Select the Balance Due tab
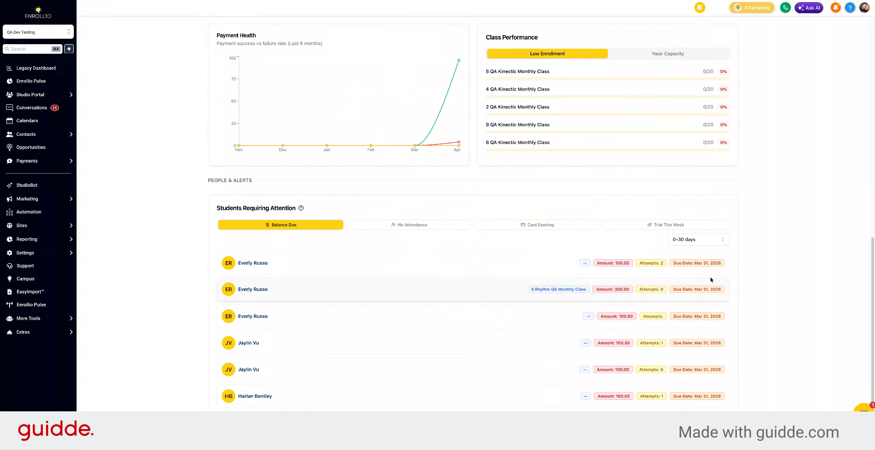The height and width of the screenshot is (450, 875). [x=281, y=225]
